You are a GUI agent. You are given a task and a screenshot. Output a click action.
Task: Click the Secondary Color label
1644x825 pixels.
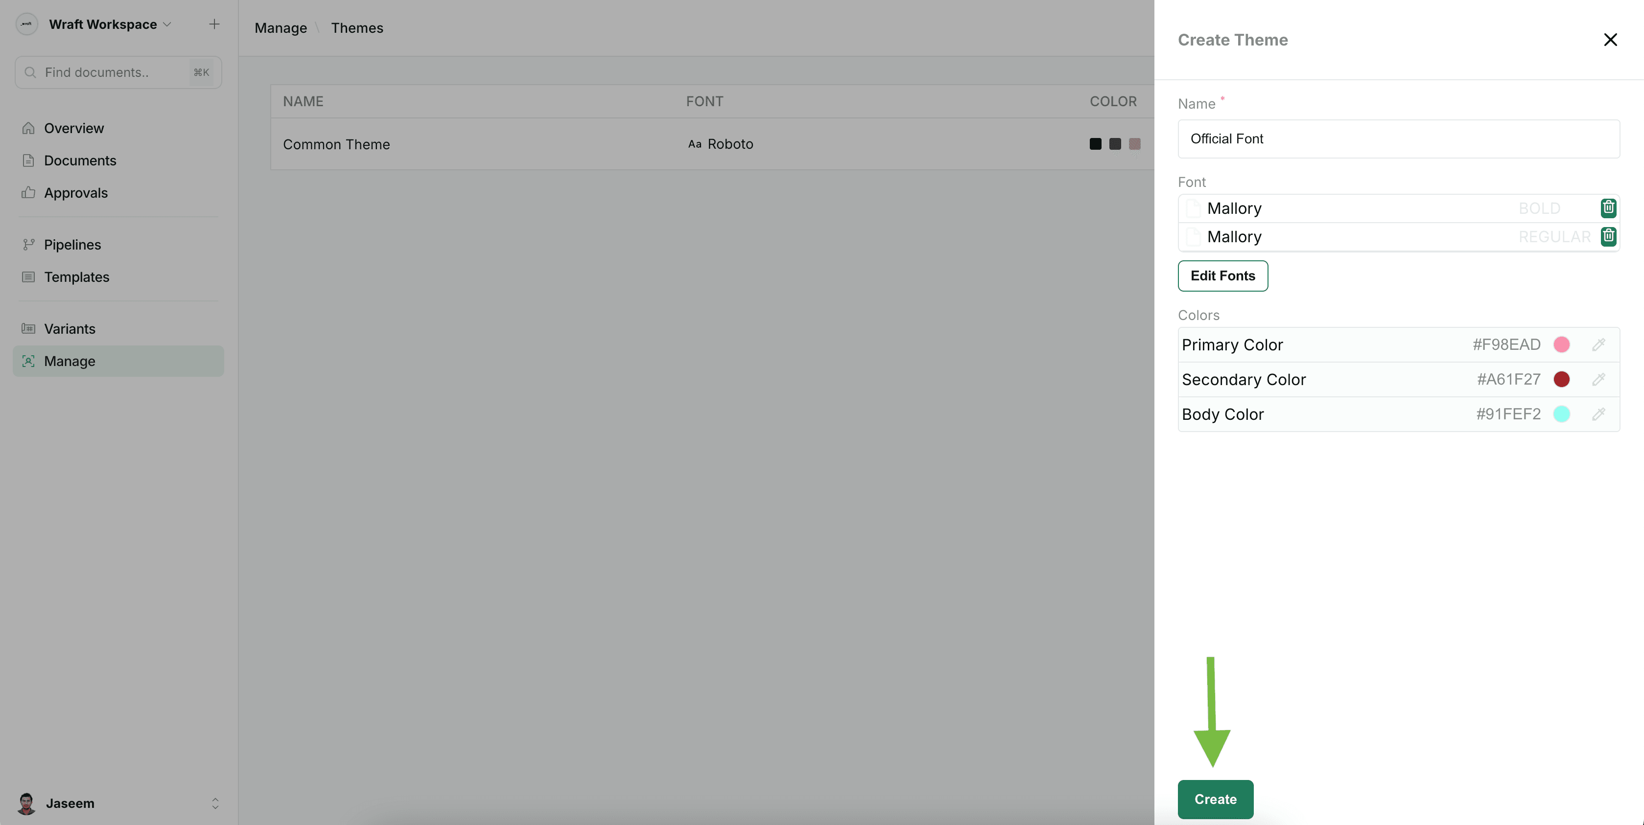click(x=1243, y=380)
